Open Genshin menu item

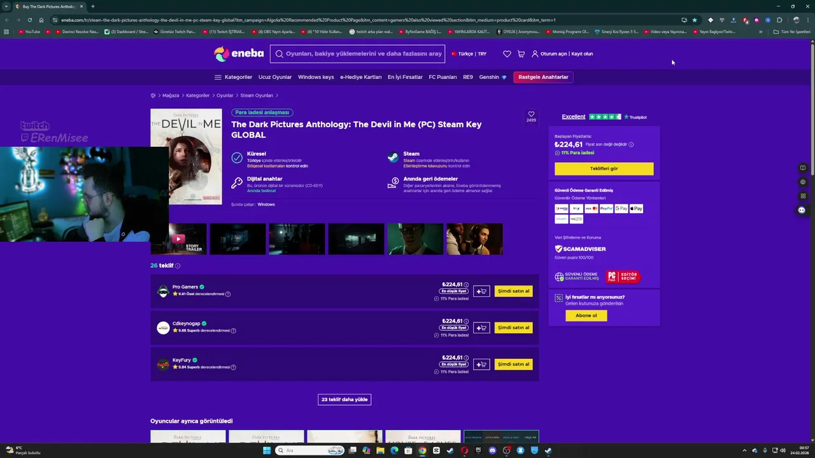pyautogui.click(x=493, y=77)
